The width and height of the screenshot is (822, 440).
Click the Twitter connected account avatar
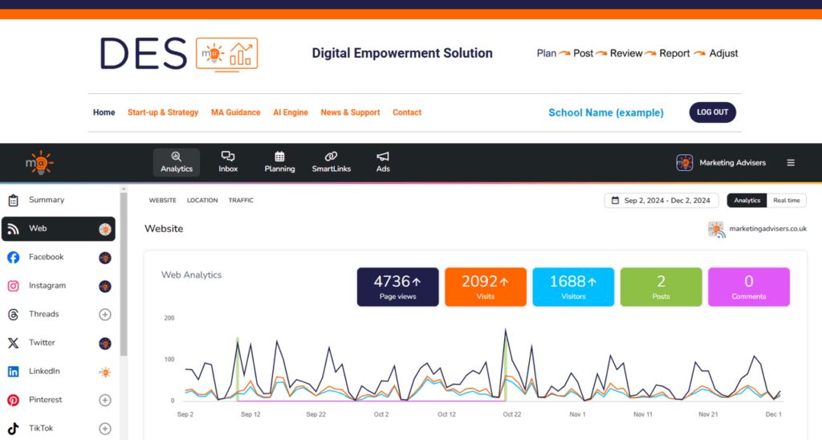click(x=105, y=343)
